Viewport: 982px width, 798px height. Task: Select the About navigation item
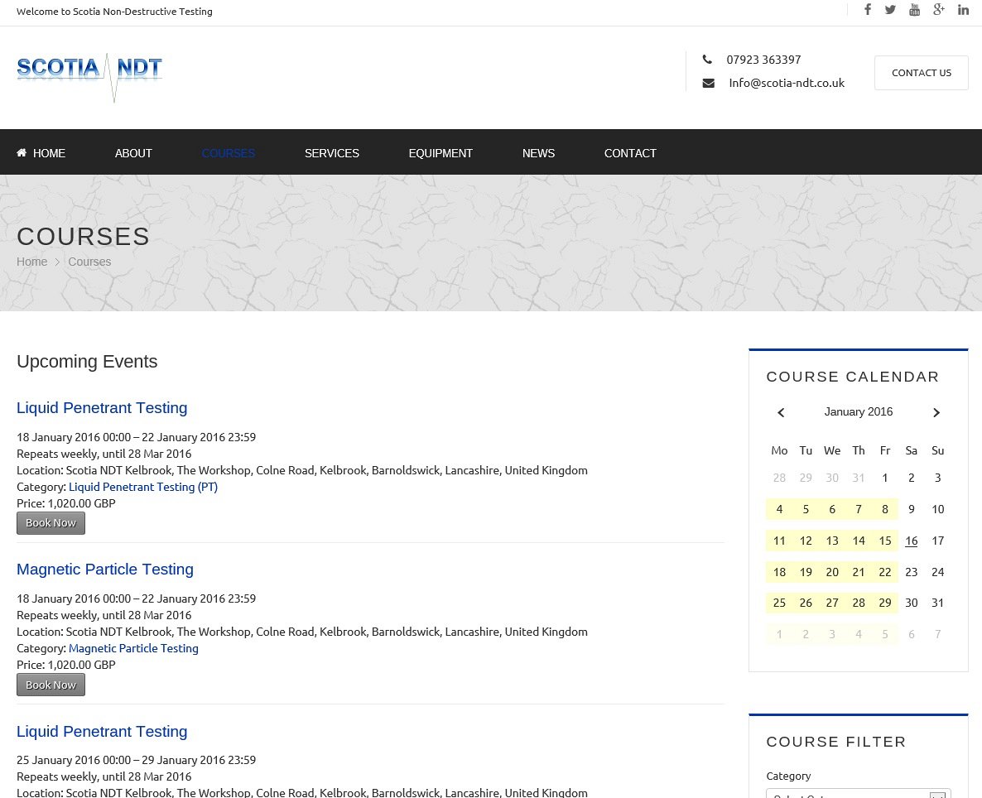pyautogui.click(x=133, y=153)
